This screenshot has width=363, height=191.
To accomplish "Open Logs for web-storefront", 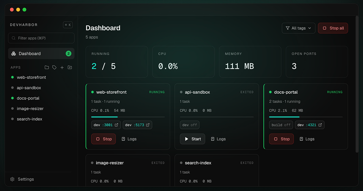I will (x=129, y=139).
